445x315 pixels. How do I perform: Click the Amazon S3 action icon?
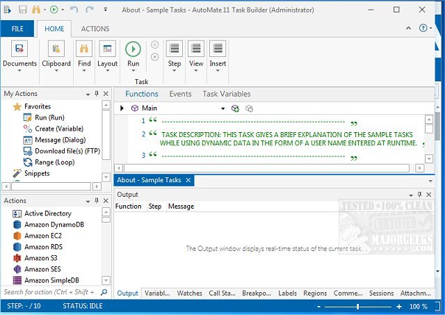click(x=17, y=258)
